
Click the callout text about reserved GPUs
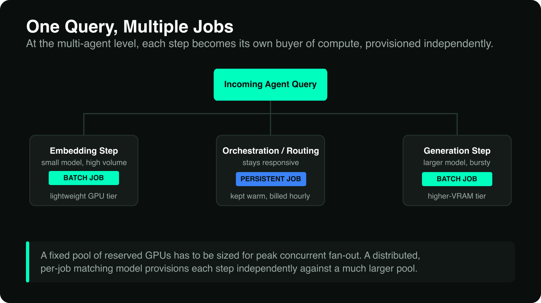click(x=230, y=262)
